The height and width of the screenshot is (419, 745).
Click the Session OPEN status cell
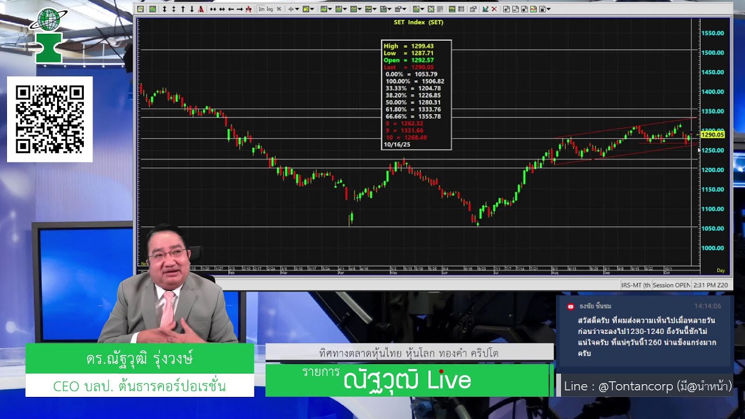(671, 285)
